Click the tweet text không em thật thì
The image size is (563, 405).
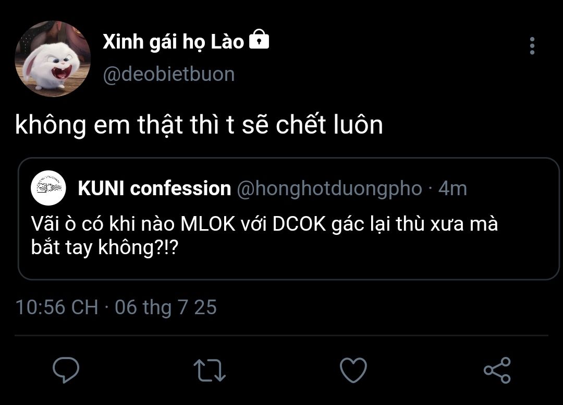click(199, 126)
